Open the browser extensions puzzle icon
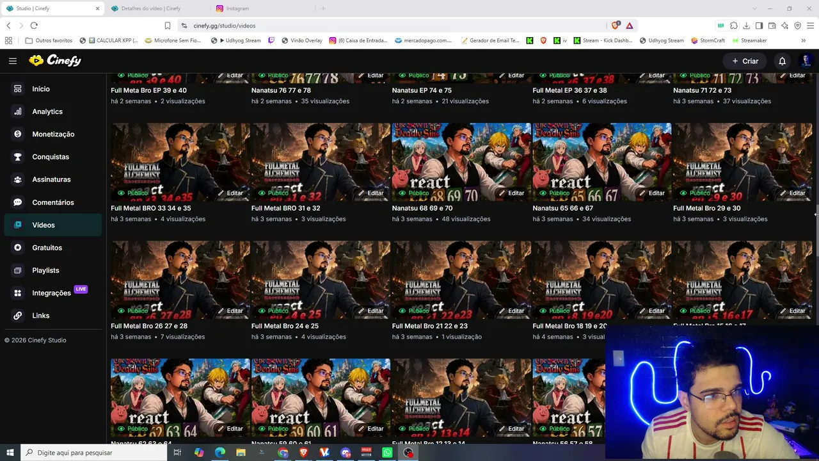The height and width of the screenshot is (461, 819). (x=733, y=26)
